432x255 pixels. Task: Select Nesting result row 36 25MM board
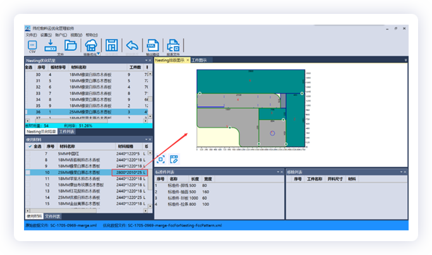coord(87,112)
